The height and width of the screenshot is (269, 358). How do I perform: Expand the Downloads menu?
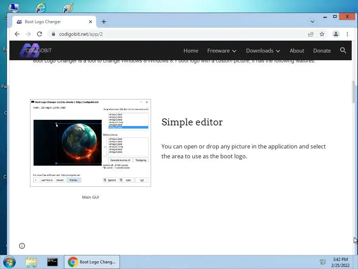[x=263, y=50]
